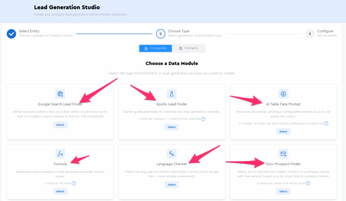The height and width of the screenshot is (201, 346).
Task: Click the Google Search Lead Finder globe icon
Action: (60, 94)
